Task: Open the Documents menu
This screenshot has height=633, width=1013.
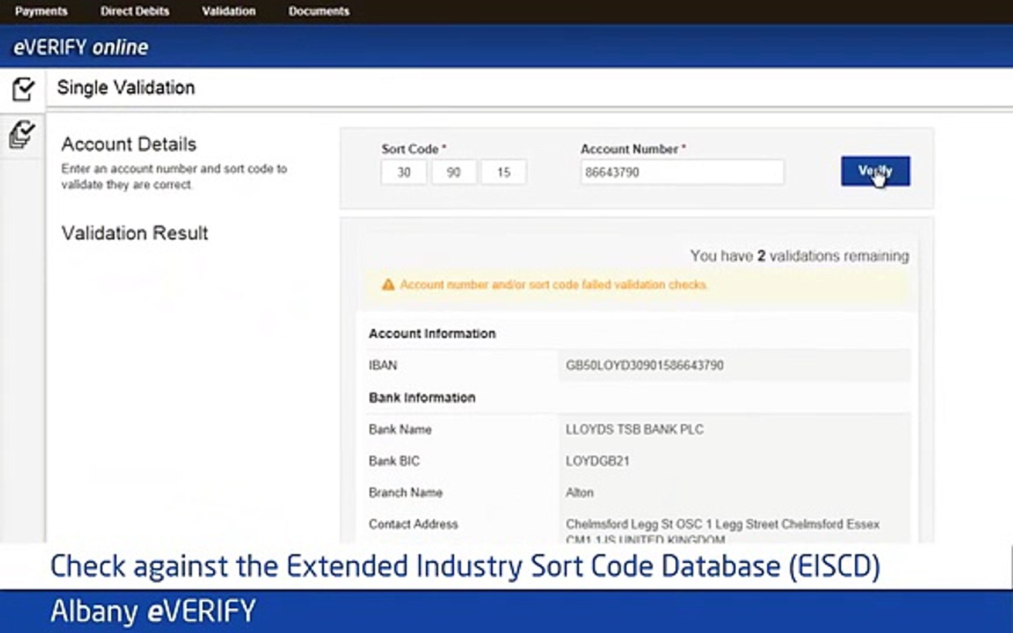Action: pyautogui.click(x=318, y=11)
